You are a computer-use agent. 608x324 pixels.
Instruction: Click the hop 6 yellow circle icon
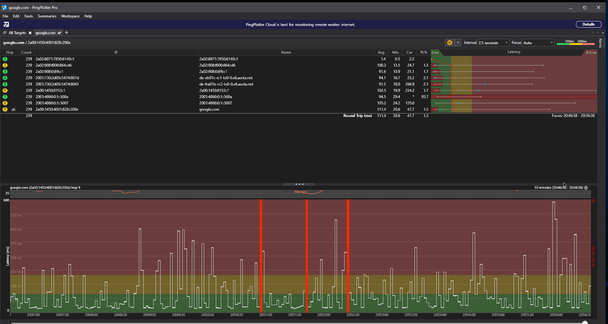point(5,90)
